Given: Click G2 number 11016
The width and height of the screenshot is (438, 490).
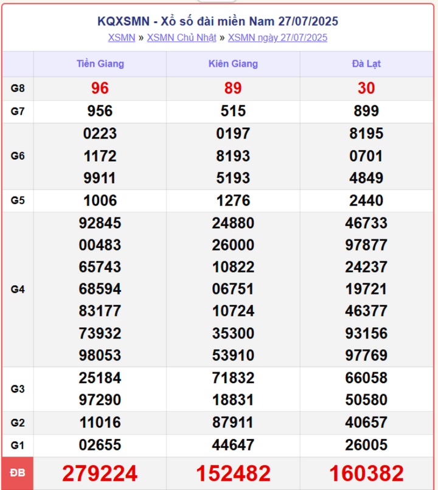Looking at the screenshot, I should (x=100, y=423).
